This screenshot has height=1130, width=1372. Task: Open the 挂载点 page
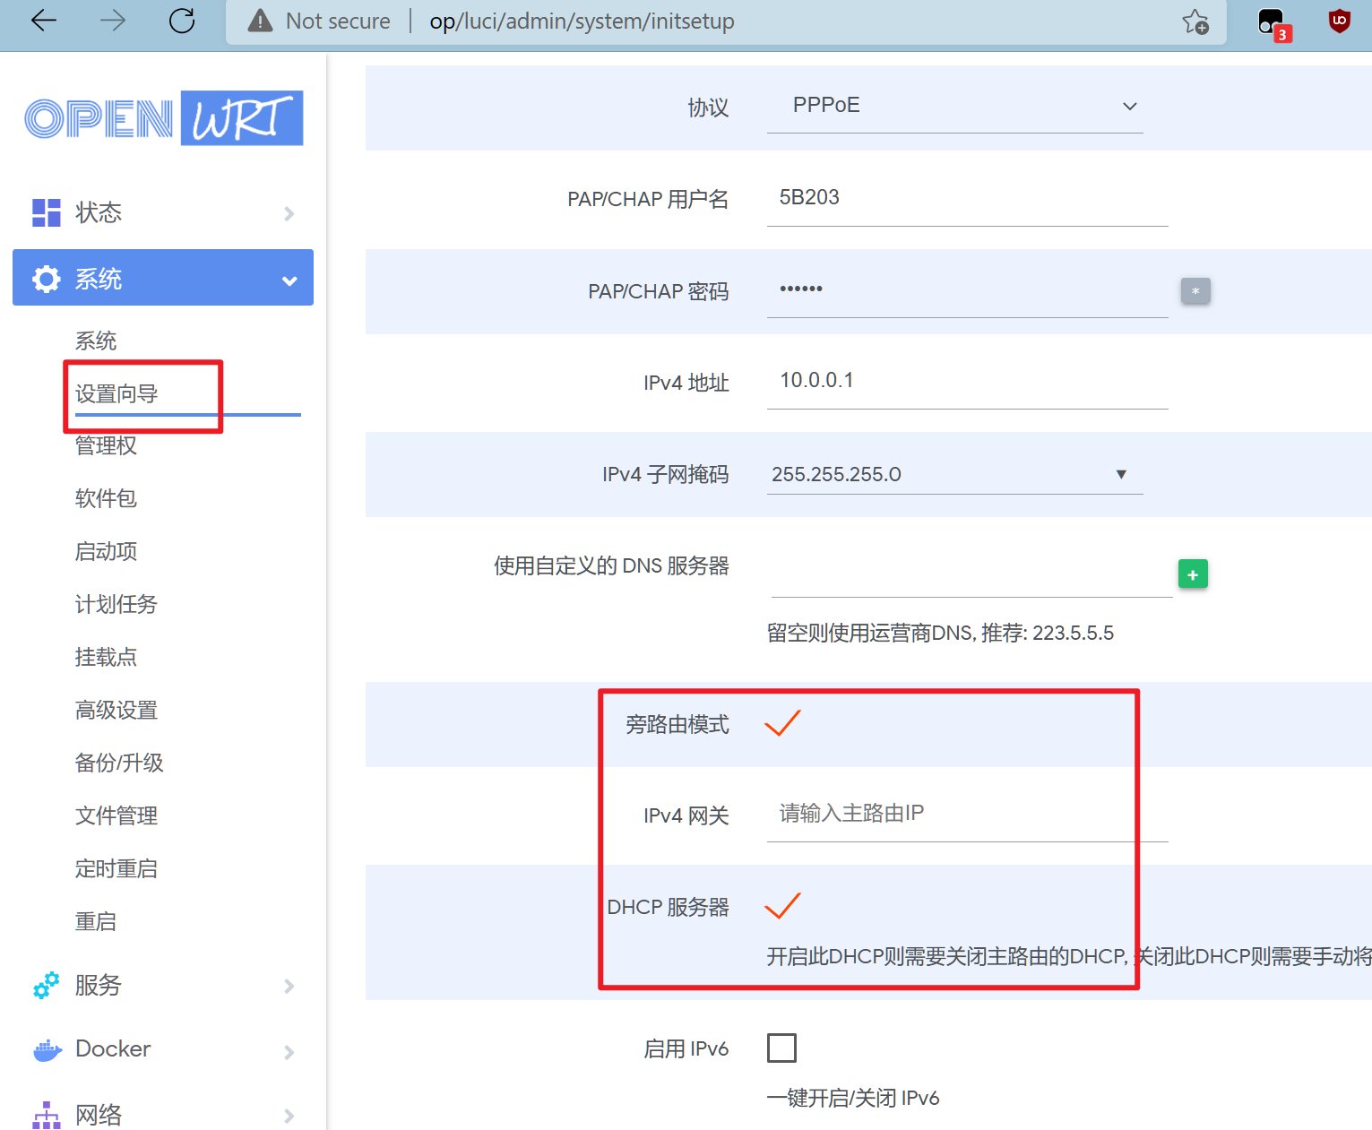[x=106, y=657]
